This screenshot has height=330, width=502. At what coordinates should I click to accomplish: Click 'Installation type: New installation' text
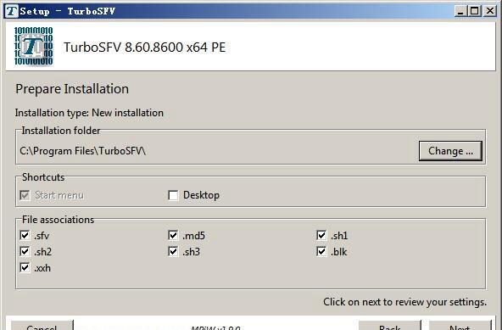(x=89, y=113)
